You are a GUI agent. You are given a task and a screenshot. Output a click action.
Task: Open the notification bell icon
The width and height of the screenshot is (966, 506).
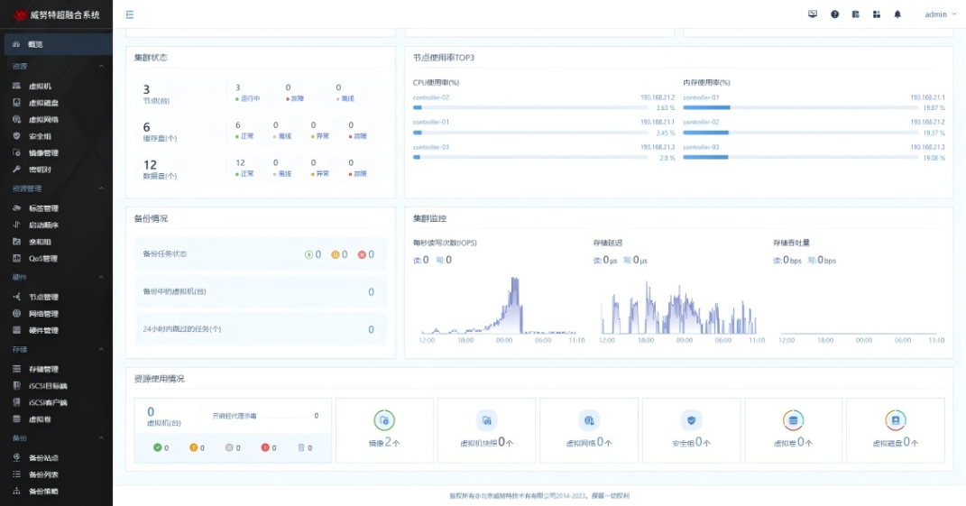point(897,14)
